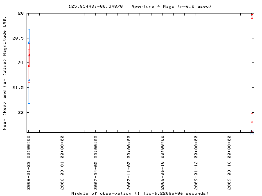Click the date label '2008-06-10 00:00:00'
The height and width of the screenshot is (196, 262).
pos(162,163)
